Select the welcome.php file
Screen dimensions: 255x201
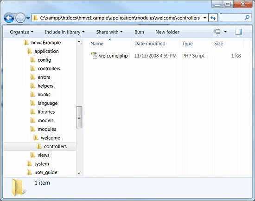pos(113,56)
